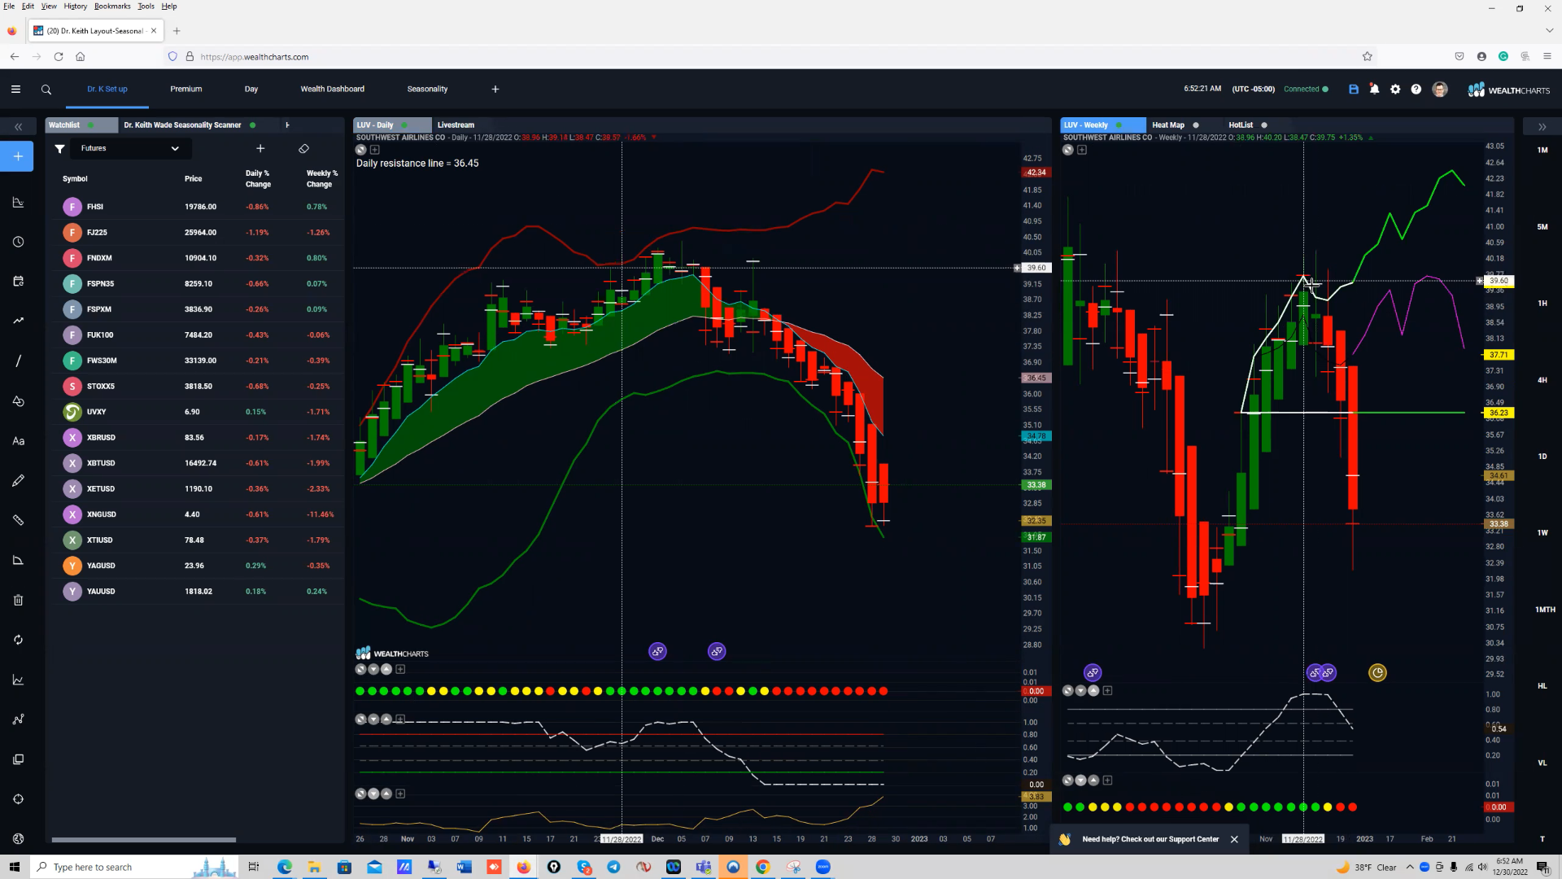The image size is (1562, 879).
Task: Toggle the Heat Map tab link dot
Action: coord(1196,125)
